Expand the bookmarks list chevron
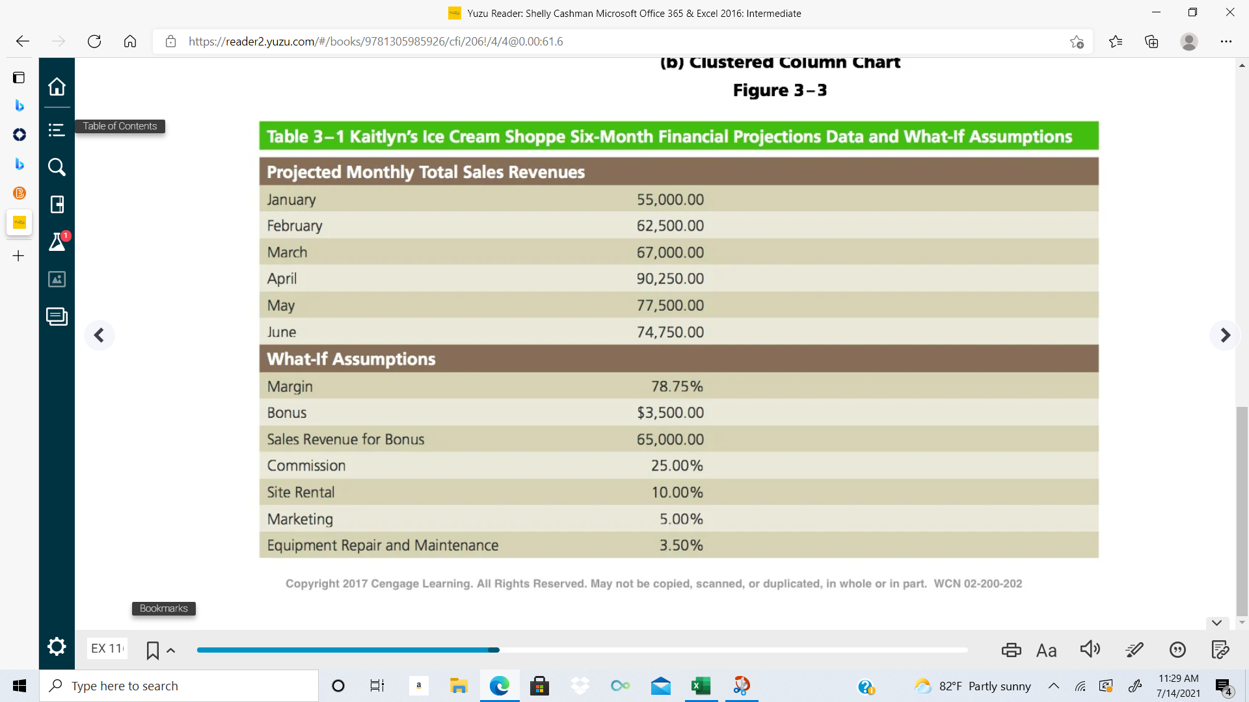This screenshot has height=702, width=1249. point(171,651)
